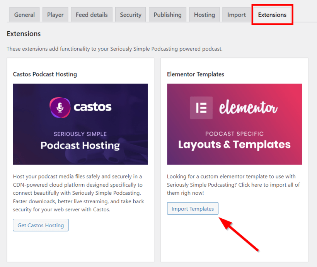The width and height of the screenshot is (317, 267).
Task: Open the Security tab
Action: coord(130,14)
